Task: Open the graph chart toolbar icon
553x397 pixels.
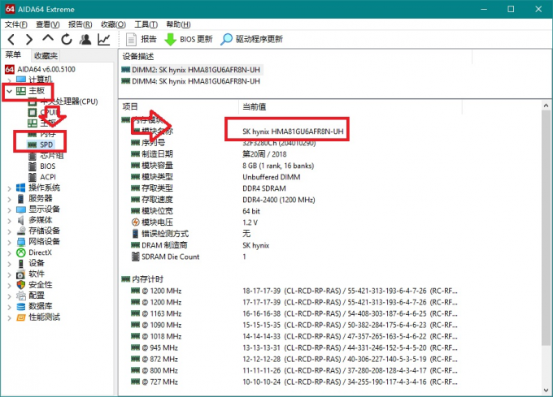Action: coord(104,39)
